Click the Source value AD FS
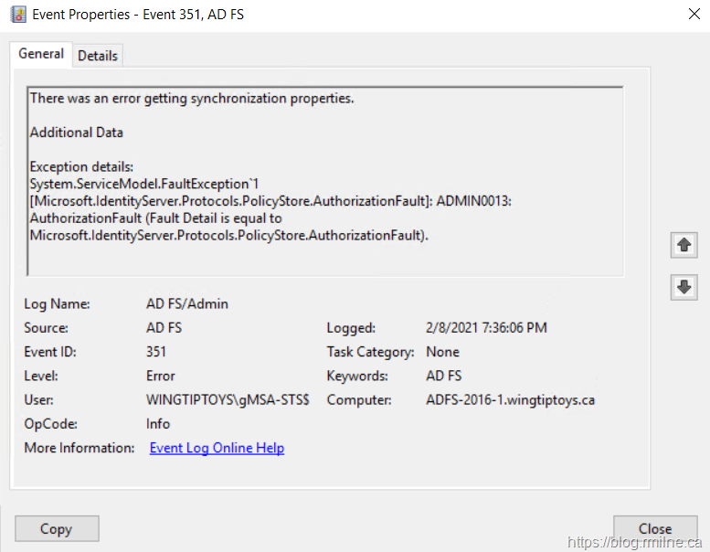This screenshot has height=552, width=710. tap(163, 328)
